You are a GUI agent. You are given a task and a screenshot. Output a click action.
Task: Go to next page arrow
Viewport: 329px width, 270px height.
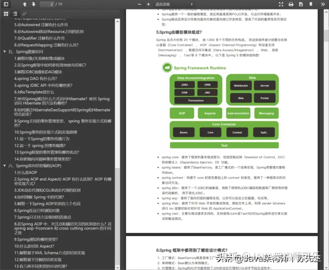click(33, 4)
